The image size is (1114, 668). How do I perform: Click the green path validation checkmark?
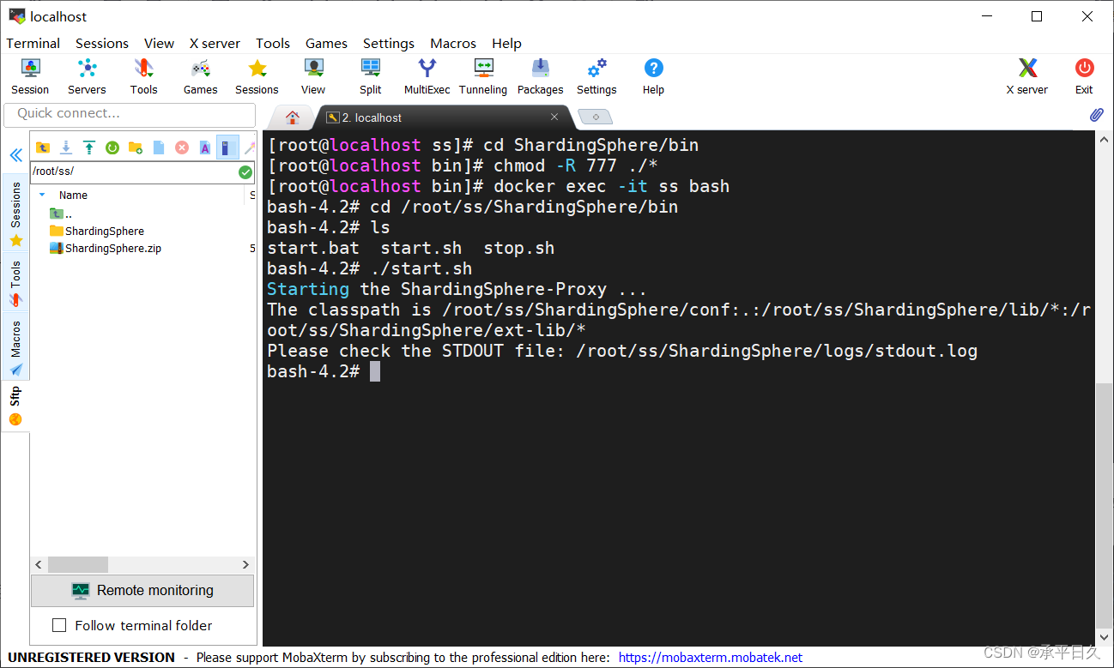(245, 172)
